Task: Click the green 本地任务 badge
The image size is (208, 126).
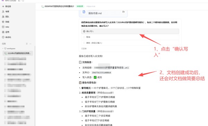Action: point(80,6)
